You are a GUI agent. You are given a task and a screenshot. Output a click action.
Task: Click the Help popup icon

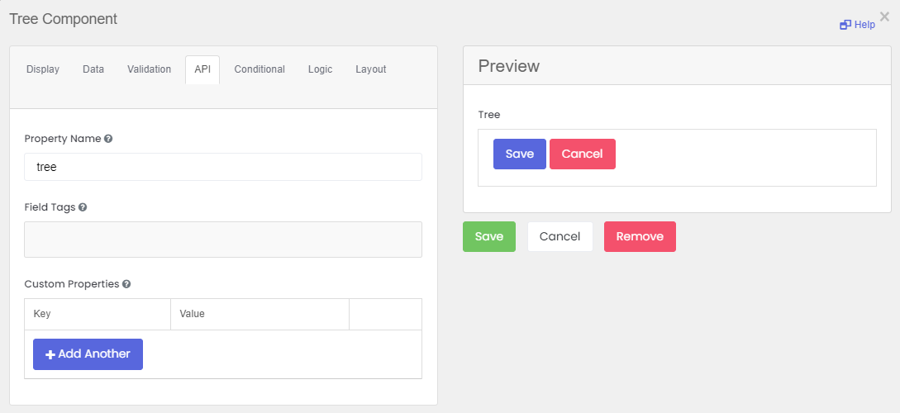pos(845,25)
